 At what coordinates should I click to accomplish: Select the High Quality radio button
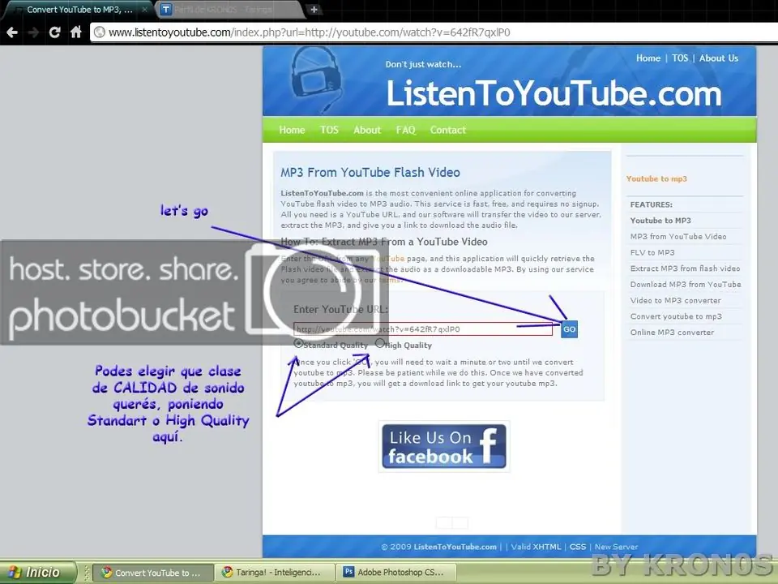(380, 343)
